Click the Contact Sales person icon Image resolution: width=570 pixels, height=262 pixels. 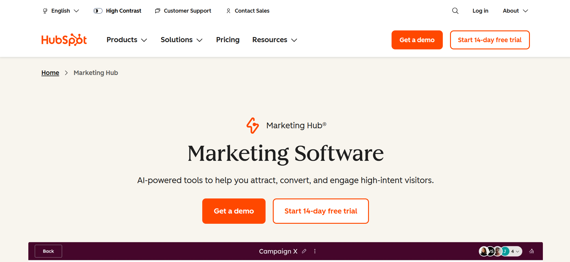[228, 11]
